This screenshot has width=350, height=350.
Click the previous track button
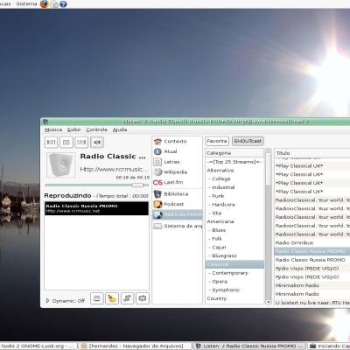[51, 143]
